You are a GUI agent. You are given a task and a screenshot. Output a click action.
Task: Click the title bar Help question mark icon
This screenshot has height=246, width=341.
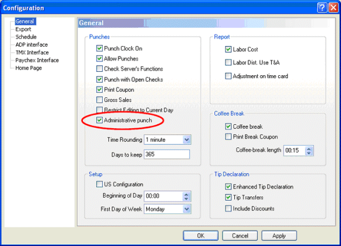(322, 8)
